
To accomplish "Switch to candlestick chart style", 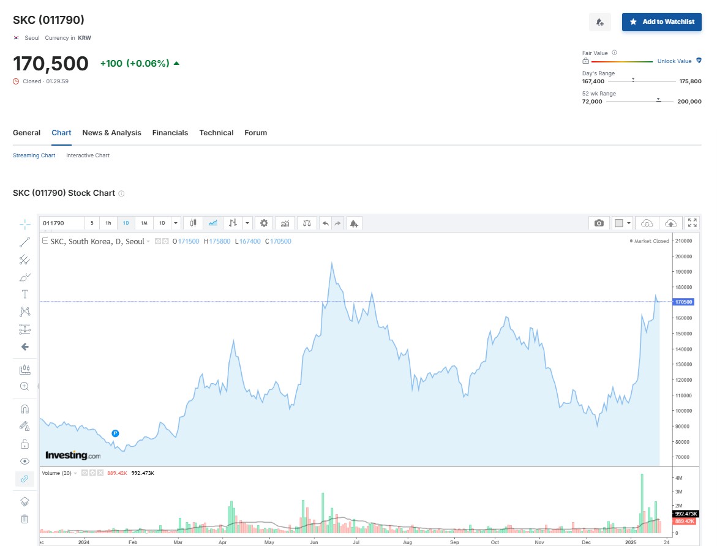I will 193,223.
